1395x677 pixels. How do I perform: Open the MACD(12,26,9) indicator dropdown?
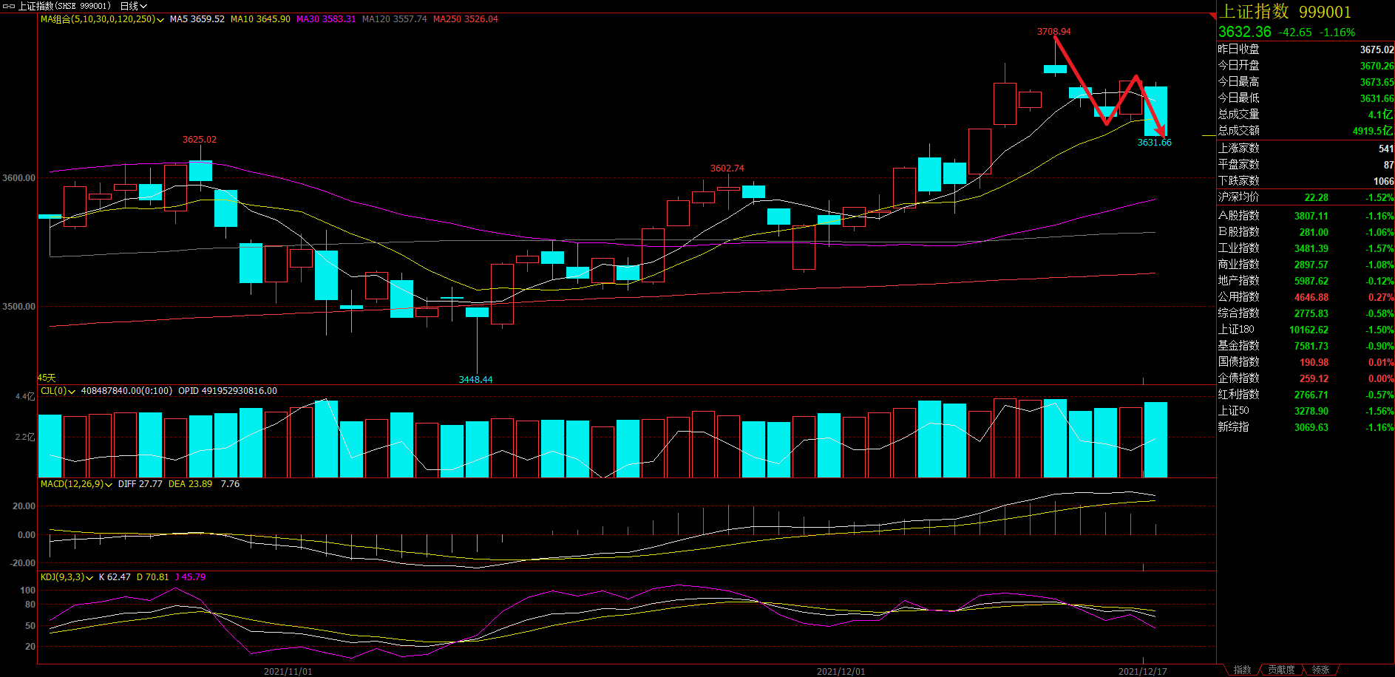coord(109,485)
